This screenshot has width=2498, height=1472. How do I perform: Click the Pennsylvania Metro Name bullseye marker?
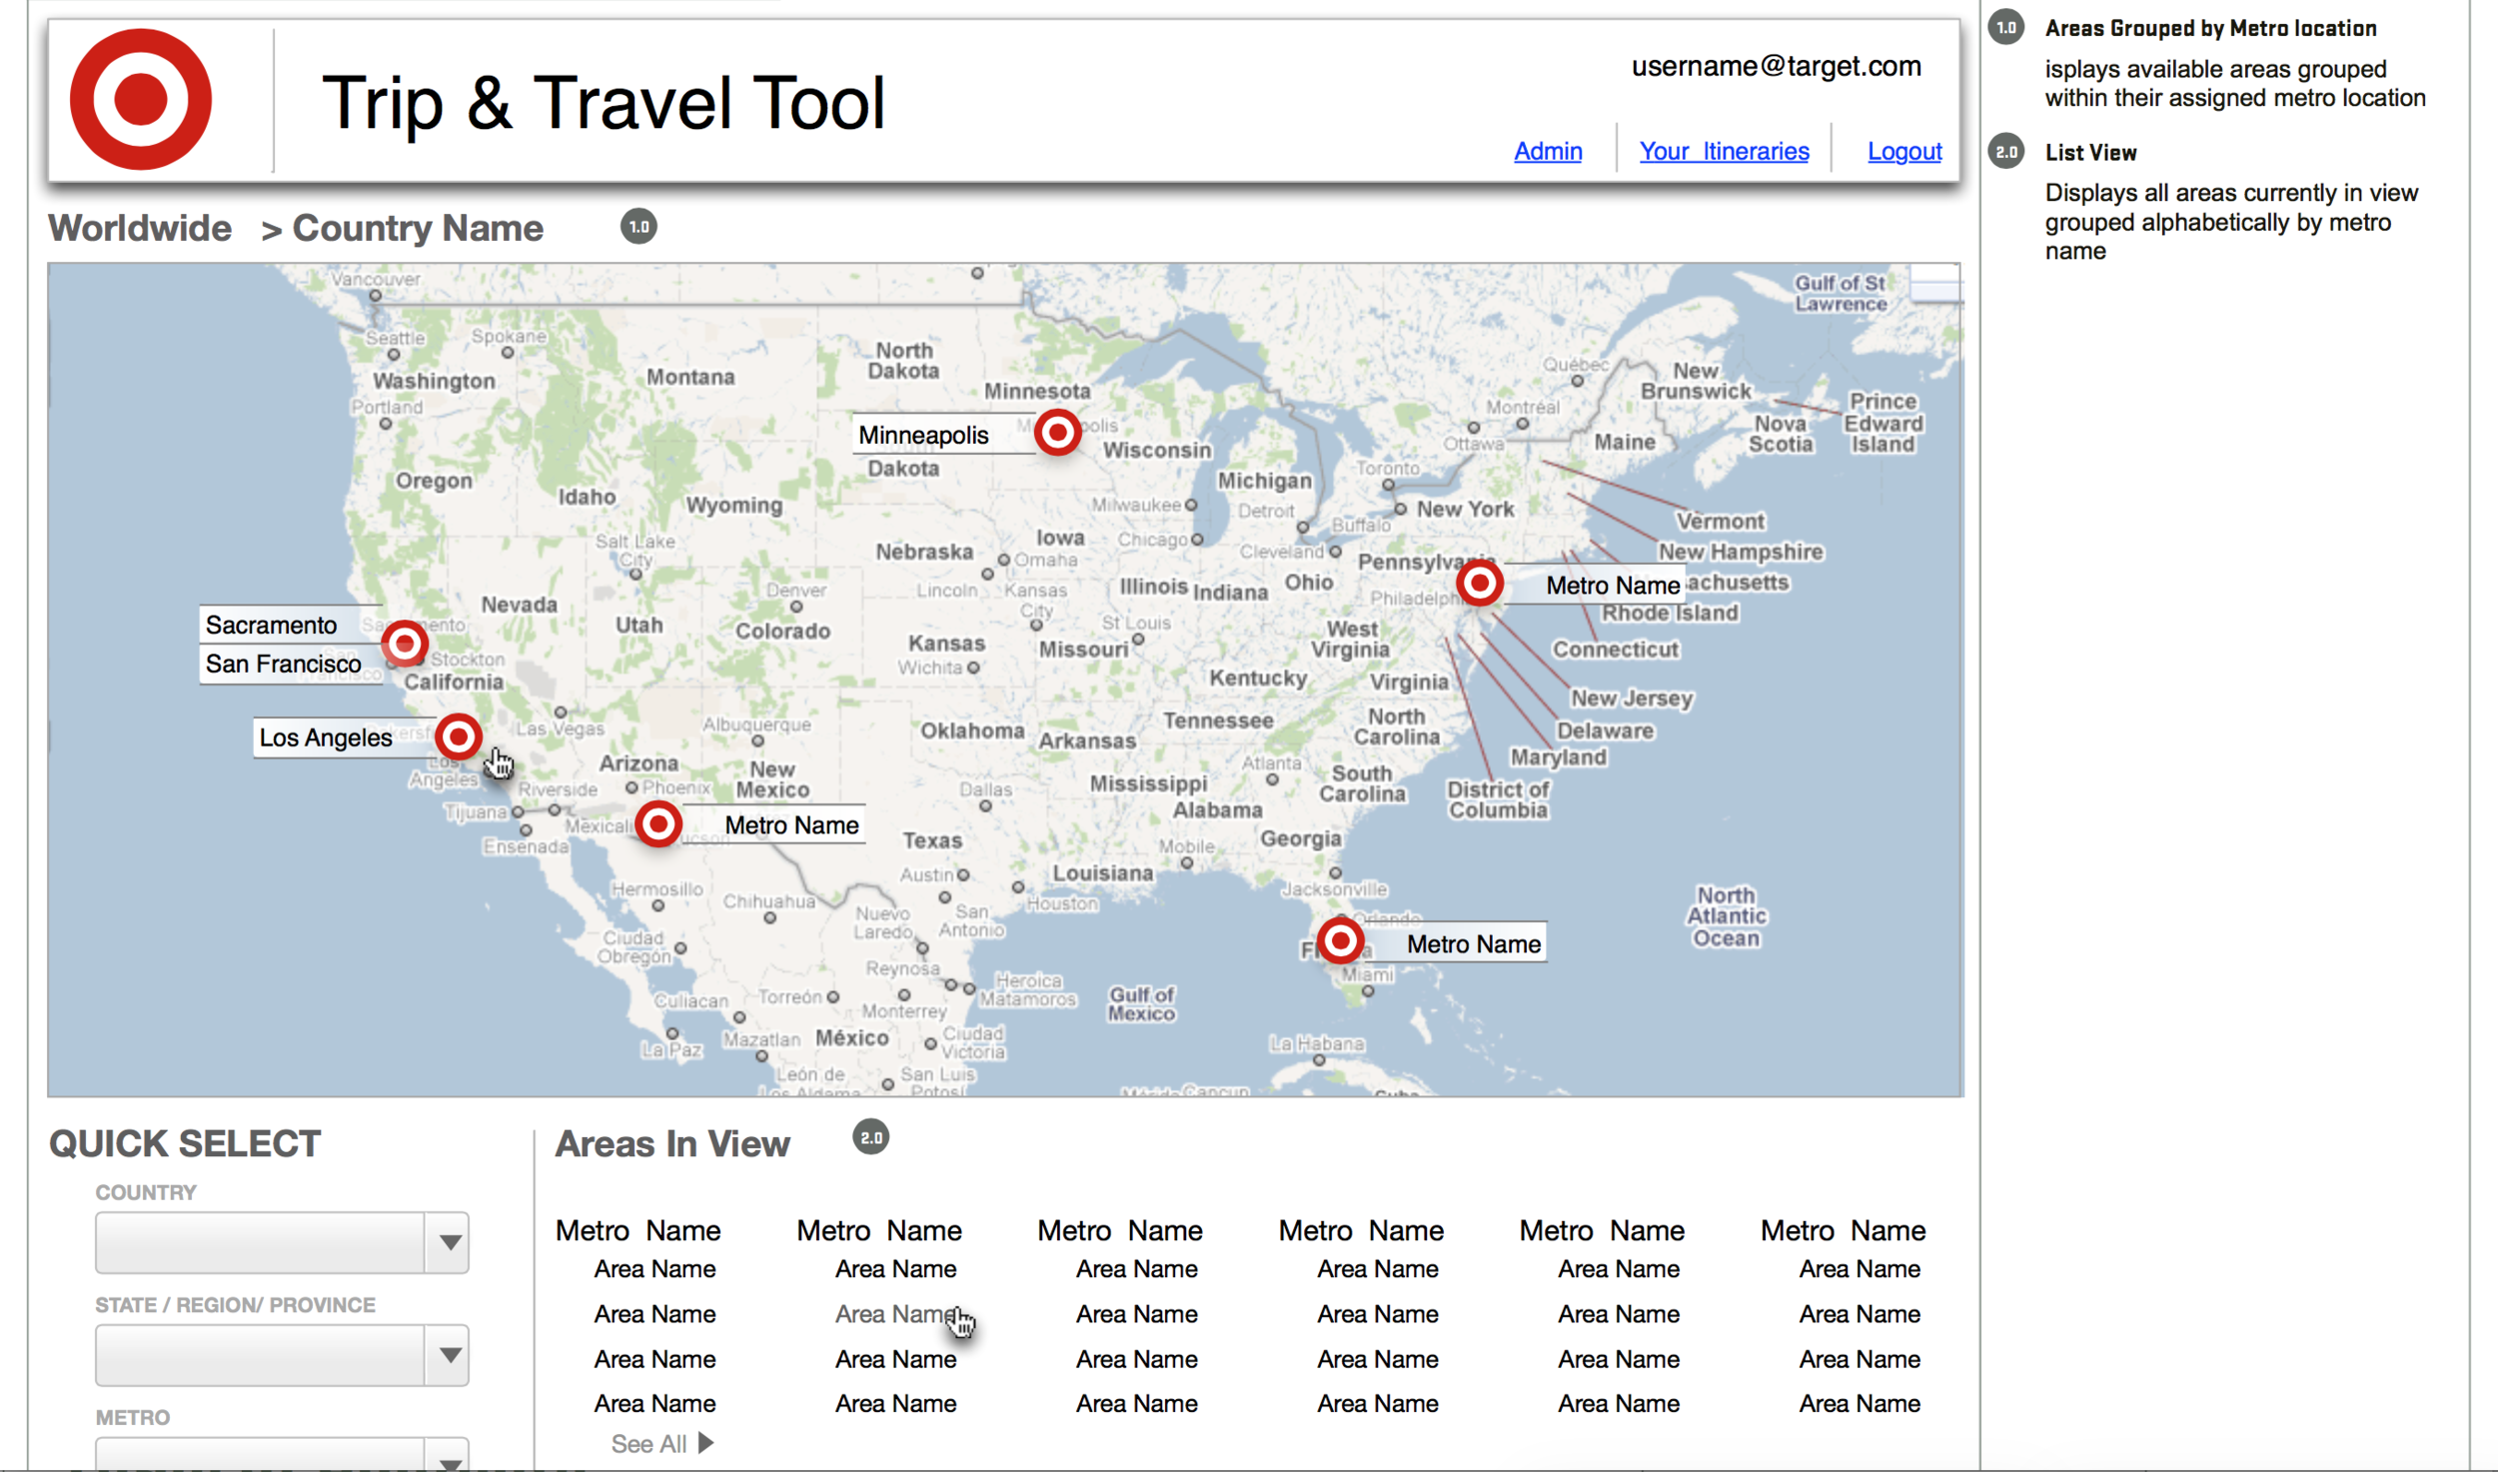[x=1480, y=583]
